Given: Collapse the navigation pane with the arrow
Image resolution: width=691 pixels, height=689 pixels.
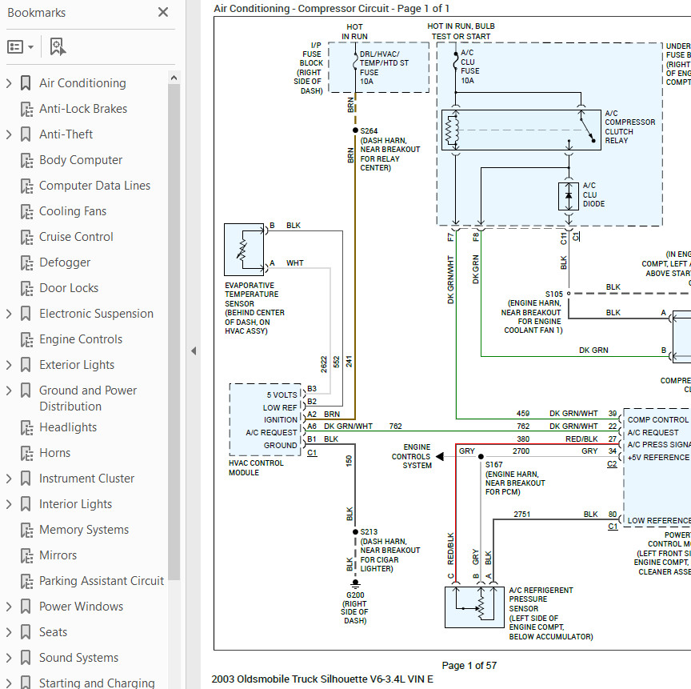Looking at the screenshot, I should 194,350.
